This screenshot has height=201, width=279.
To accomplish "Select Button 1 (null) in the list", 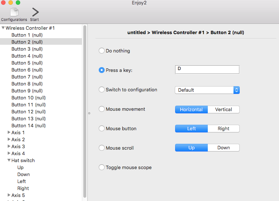I will 41,35.
